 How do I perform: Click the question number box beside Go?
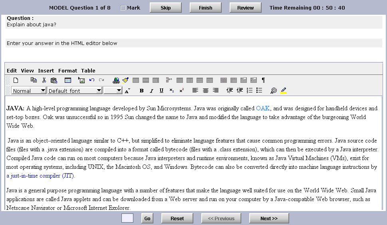pos(127,218)
